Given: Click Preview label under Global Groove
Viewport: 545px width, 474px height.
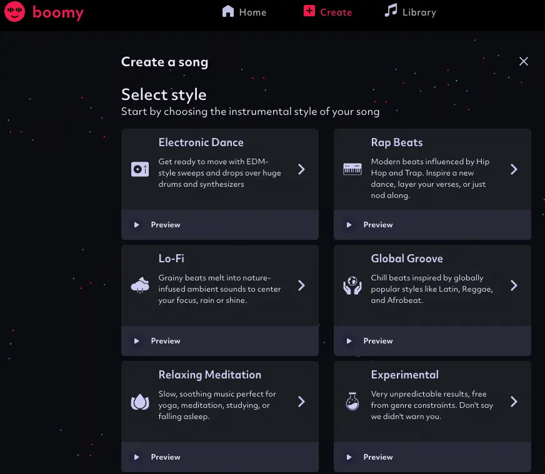Looking at the screenshot, I should 378,340.
